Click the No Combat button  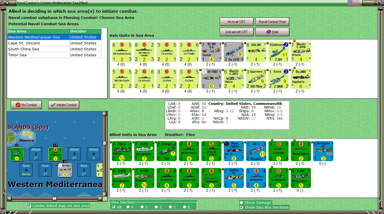point(26,105)
